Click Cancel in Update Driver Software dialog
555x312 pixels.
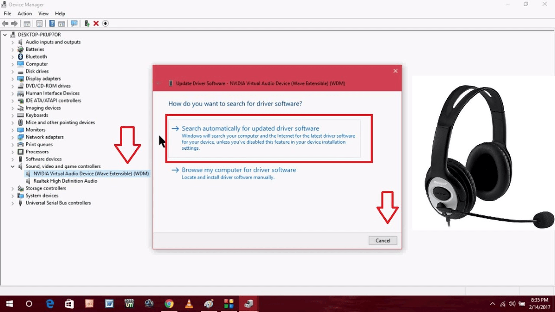tap(383, 240)
